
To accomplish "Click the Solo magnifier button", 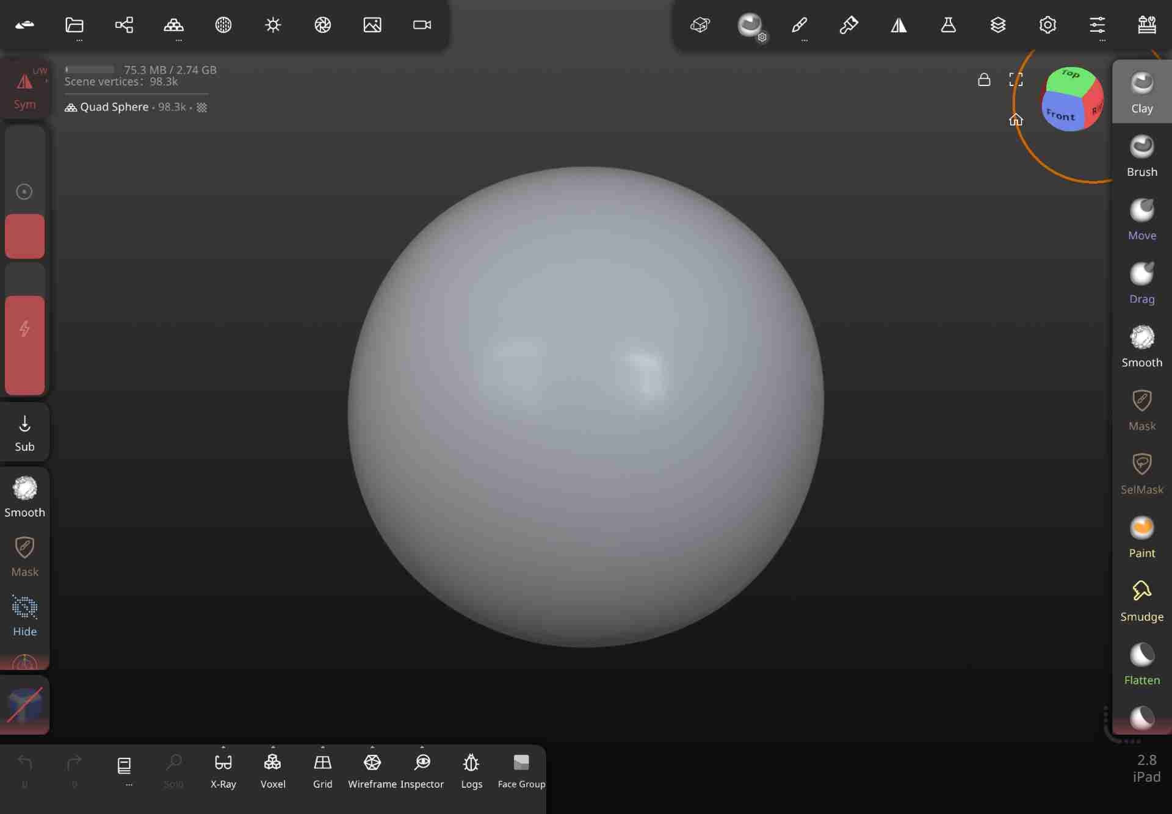I will (x=173, y=770).
